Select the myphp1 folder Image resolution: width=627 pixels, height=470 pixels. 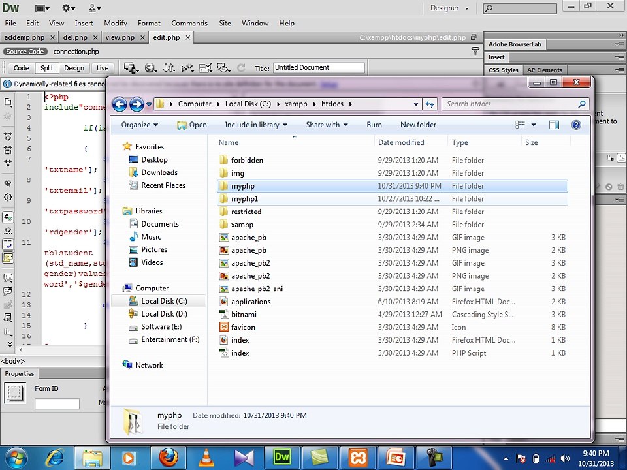(392, 198)
